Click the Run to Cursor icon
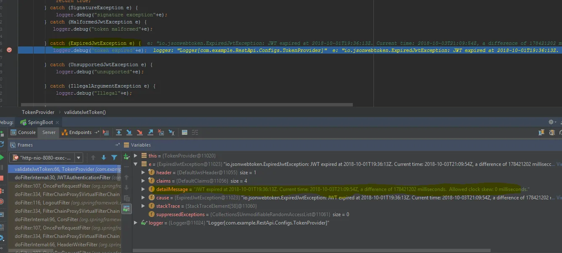 (x=171, y=132)
